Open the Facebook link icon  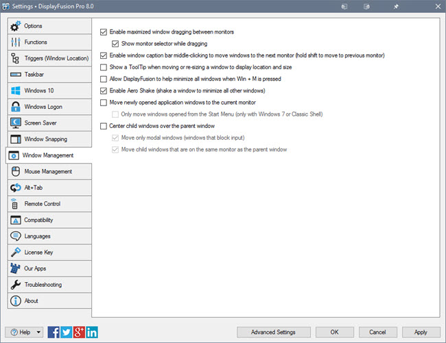point(54,332)
